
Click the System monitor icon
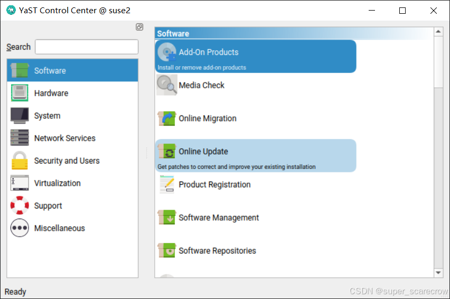(20, 115)
